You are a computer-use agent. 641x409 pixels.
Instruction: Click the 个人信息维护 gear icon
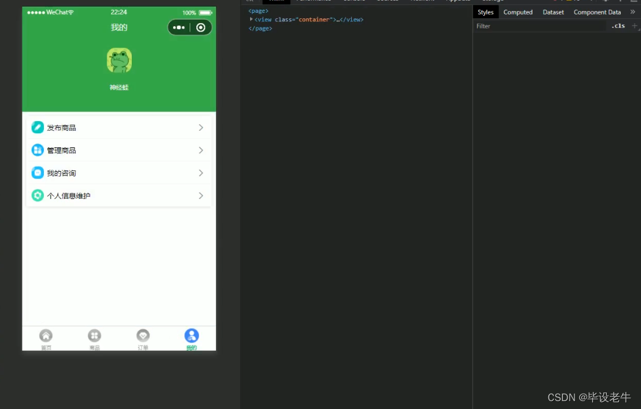coord(38,195)
